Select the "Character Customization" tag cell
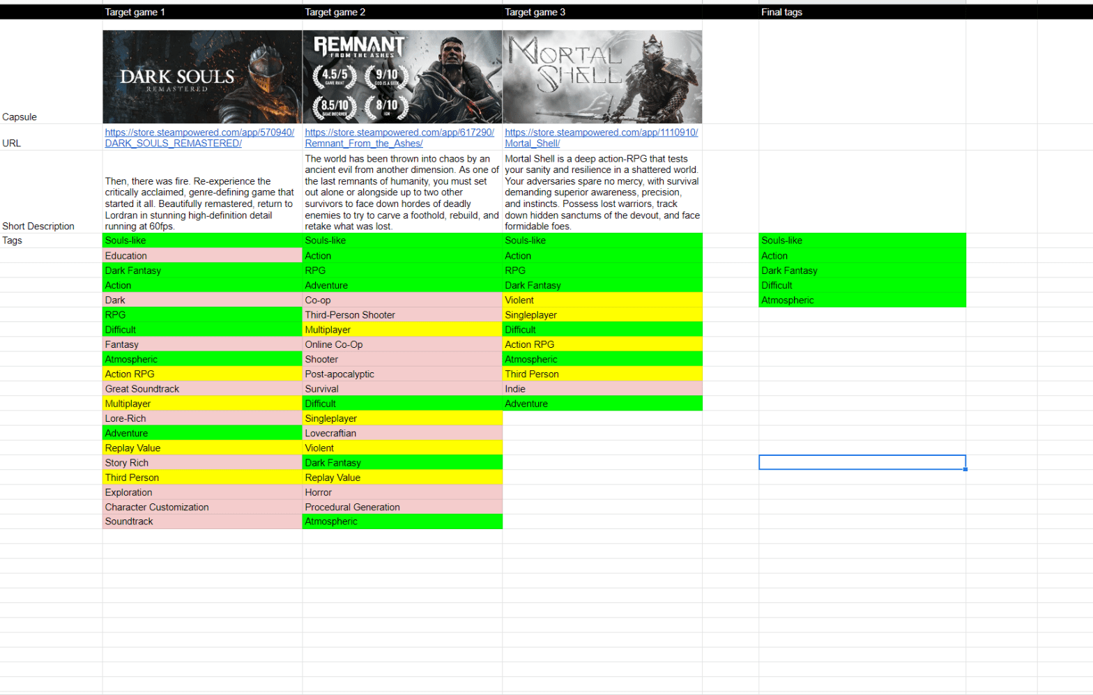 pyautogui.click(x=202, y=507)
